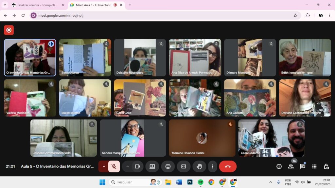This screenshot has width=335, height=188.
Task: Open meeting details info icon
Action: pos(279,166)
